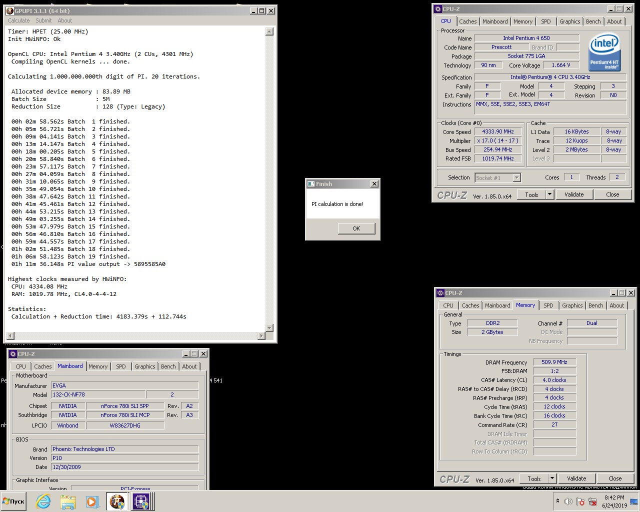Screen dimensions: 640x512
Task: Open Caches tab in top CPU-Z window
Action: pos(468,21)
